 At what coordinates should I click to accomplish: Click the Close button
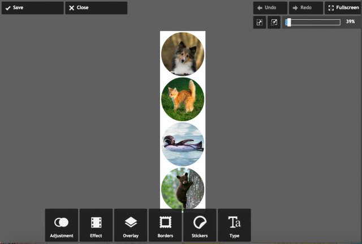[96, 8]
